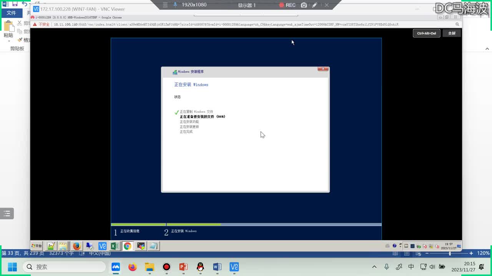Click the pen icon in the system tray
Viewport: 492px width, 276px height.
tap(399, 267)
